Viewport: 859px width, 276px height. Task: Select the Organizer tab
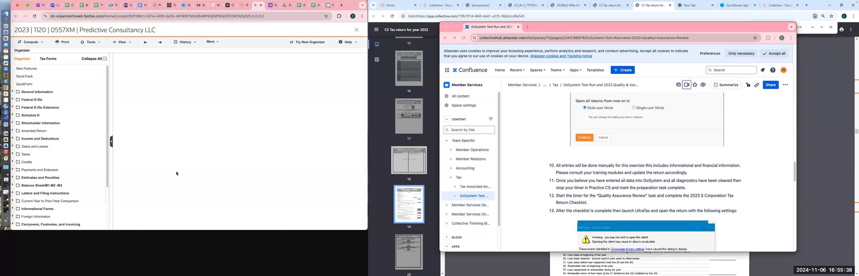pos(22,59)
